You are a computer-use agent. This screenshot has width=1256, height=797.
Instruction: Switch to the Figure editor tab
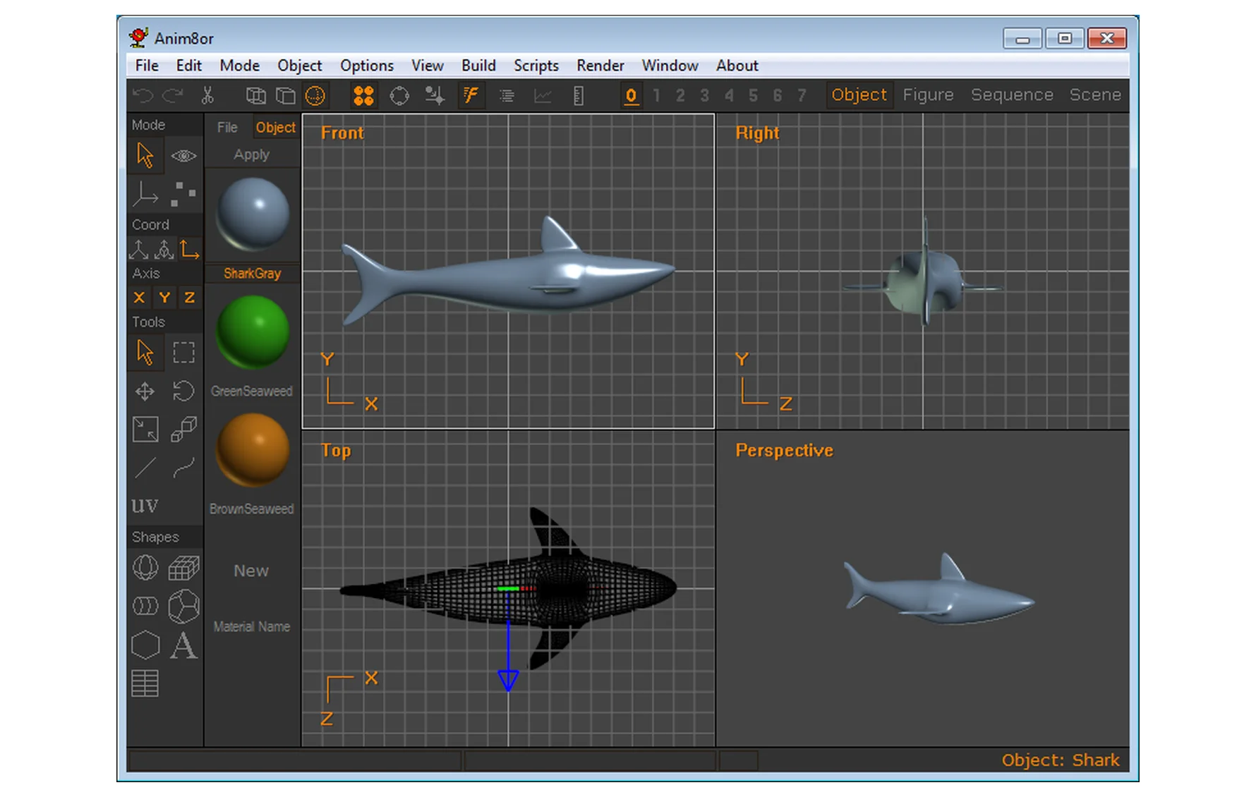pyautogui.click(x=928, y=95)
